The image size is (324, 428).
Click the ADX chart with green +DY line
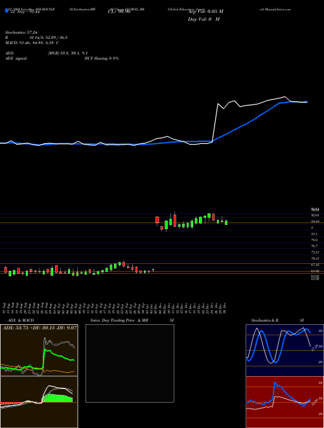(x=39, y=350)
